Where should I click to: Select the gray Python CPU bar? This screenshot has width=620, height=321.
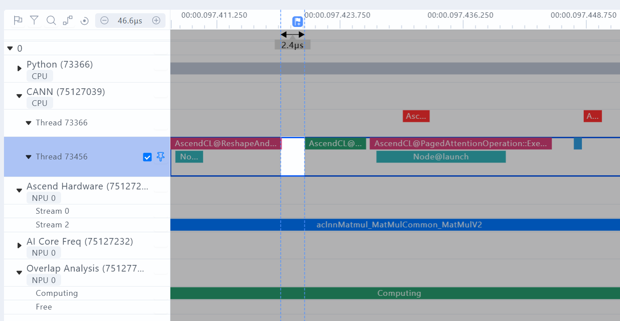tap(395, 68)
